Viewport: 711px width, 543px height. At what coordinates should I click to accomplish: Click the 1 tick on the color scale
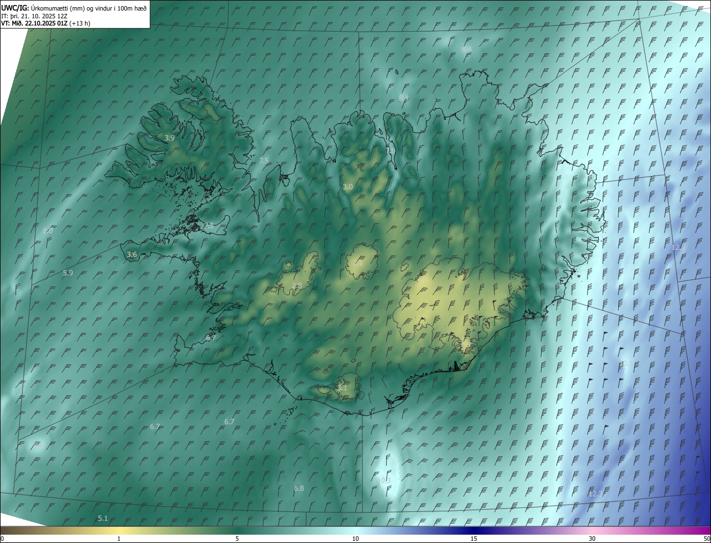coord(119,539)
